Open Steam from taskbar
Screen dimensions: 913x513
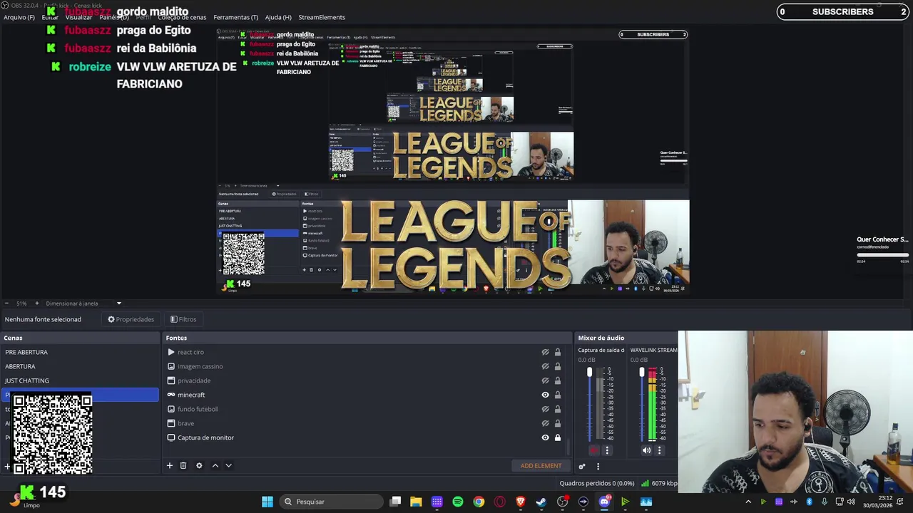click(x=541, y=502)
